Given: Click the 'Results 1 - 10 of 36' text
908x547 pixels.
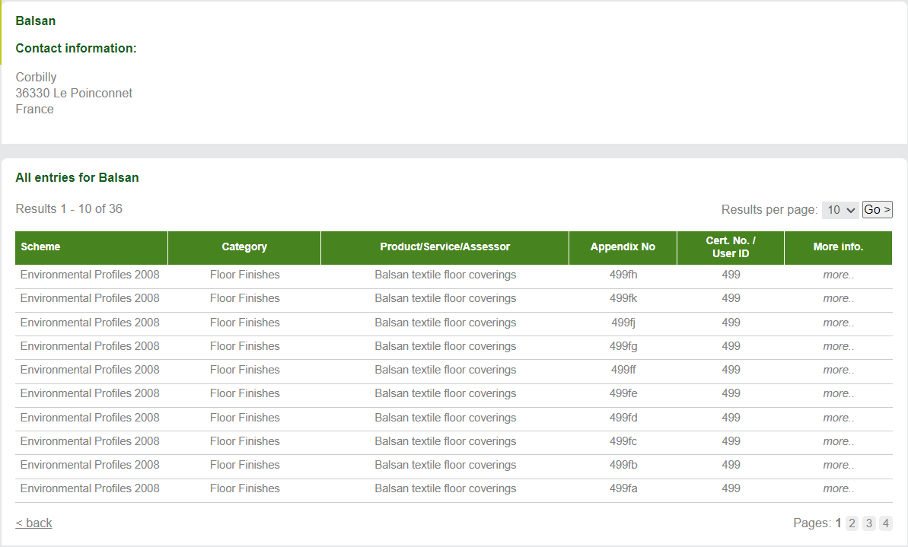Looking at the screenshot, I should click(x=69, y=209).
